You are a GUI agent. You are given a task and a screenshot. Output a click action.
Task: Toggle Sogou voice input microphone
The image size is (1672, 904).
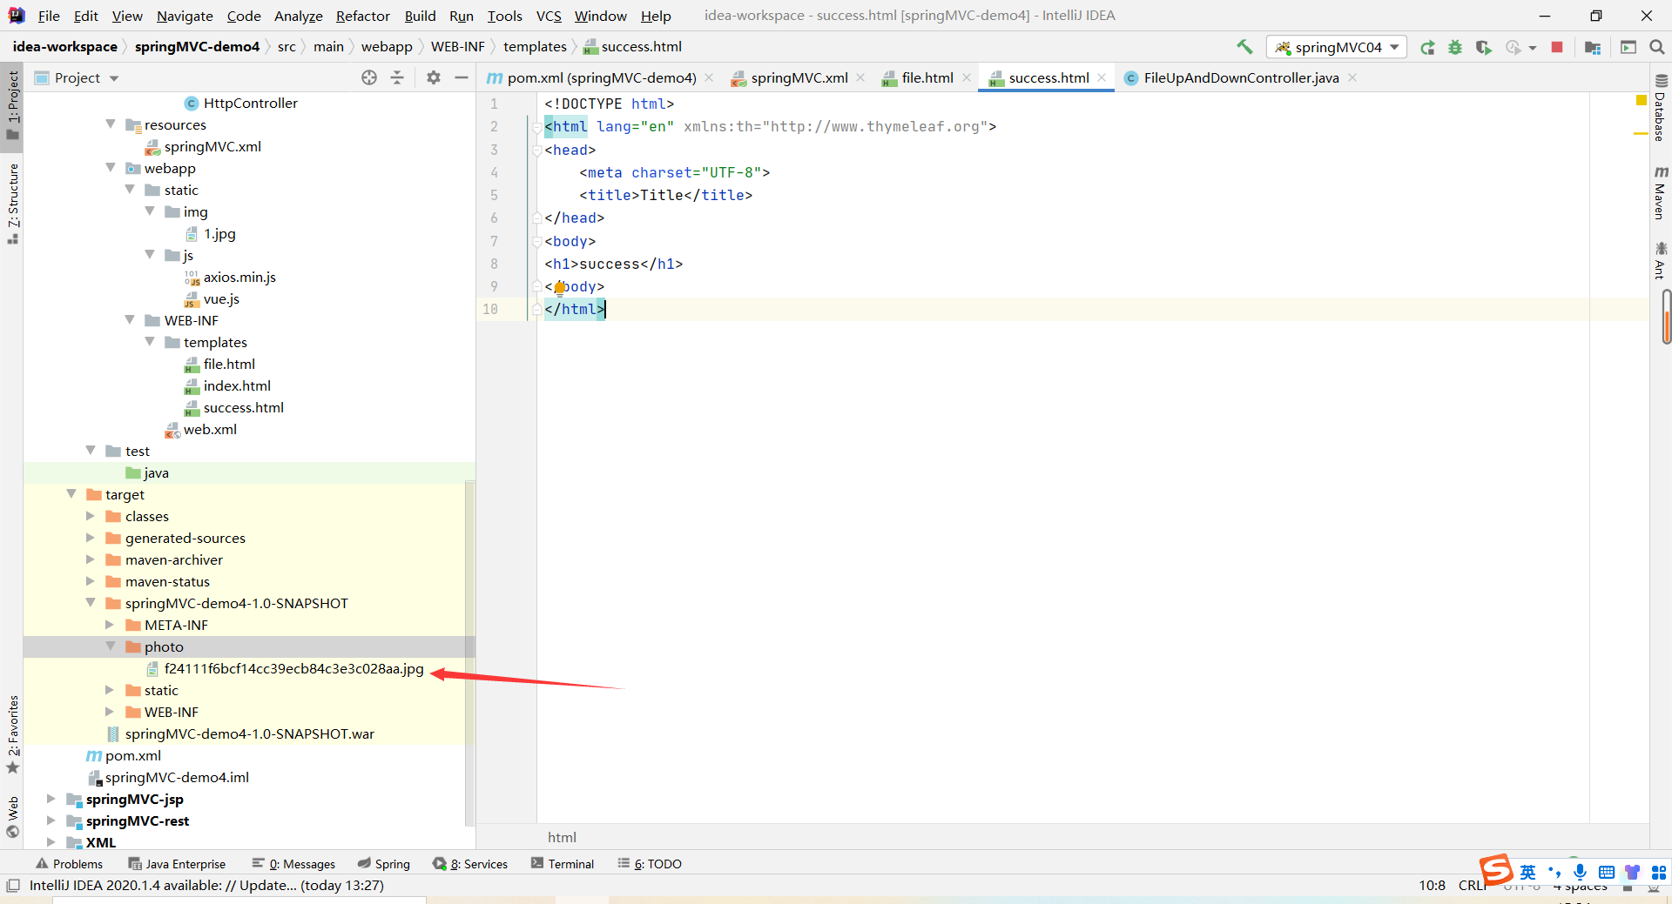[x=1580, y=872]
